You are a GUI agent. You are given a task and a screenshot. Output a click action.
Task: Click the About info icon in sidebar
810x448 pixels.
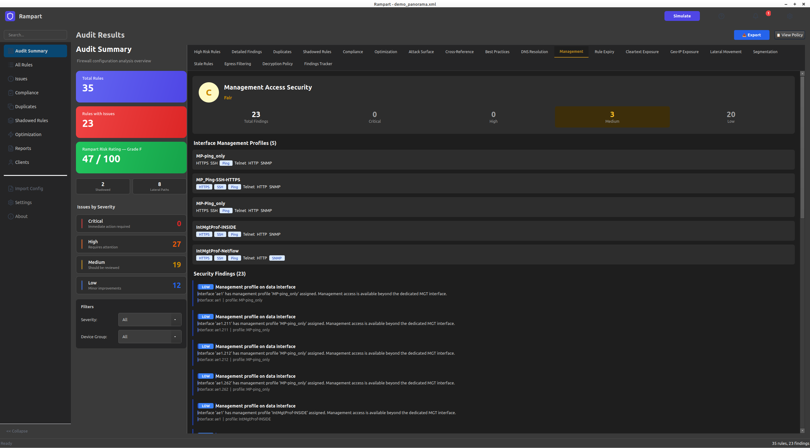click(x=11, y=216)
